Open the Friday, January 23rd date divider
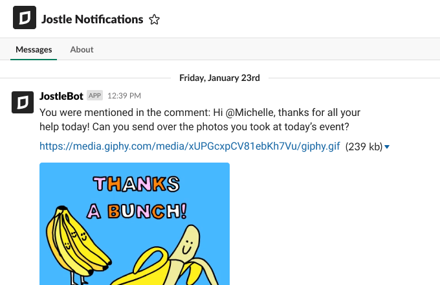This screenshot has height=285, width=440. [x=219, y=78]
